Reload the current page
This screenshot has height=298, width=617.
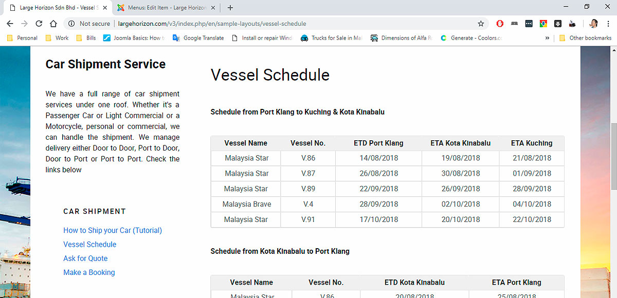(x=39, y=24)
